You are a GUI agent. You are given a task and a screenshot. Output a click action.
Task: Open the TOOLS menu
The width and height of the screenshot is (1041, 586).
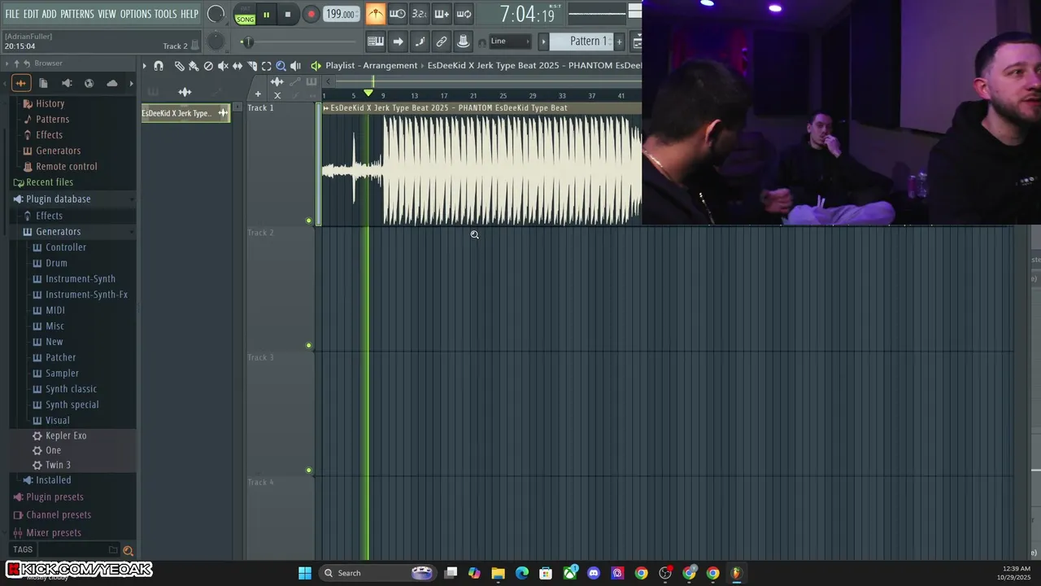click(166, 14)
